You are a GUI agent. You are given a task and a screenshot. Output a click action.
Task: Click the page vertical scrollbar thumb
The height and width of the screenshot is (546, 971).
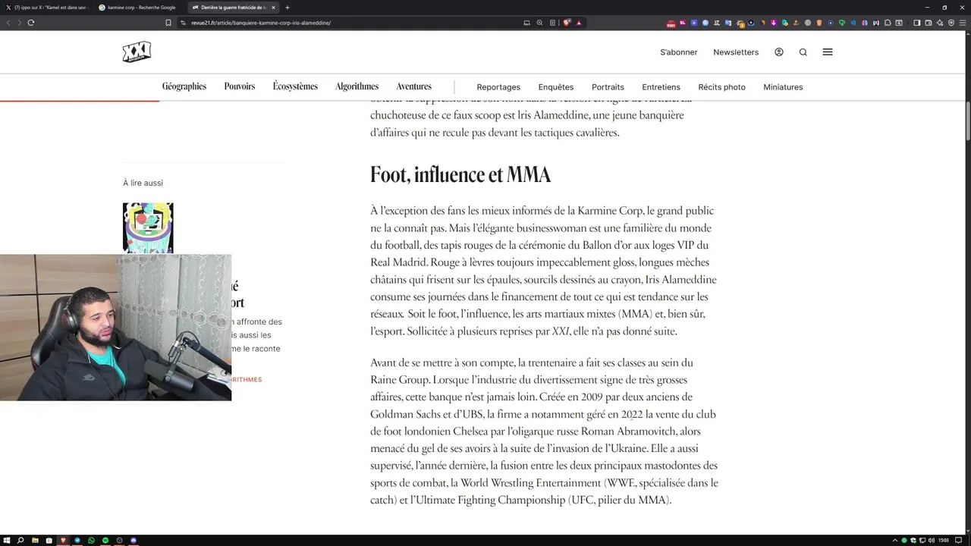968,120
